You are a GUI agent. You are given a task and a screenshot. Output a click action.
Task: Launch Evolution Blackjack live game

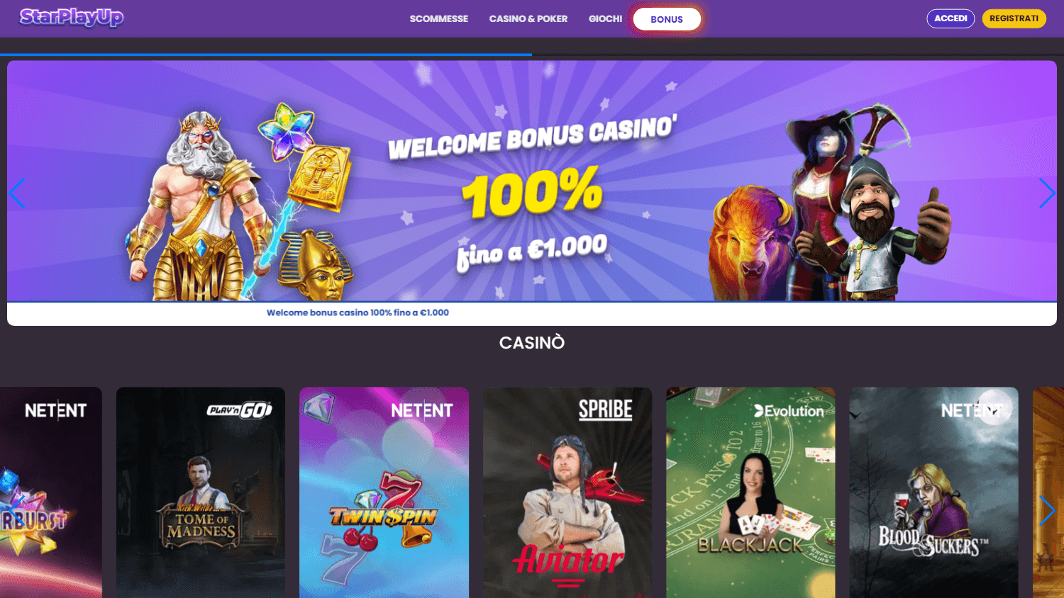tap(750, 492)
